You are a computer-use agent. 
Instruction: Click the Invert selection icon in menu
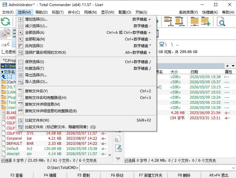click(21, 46)
